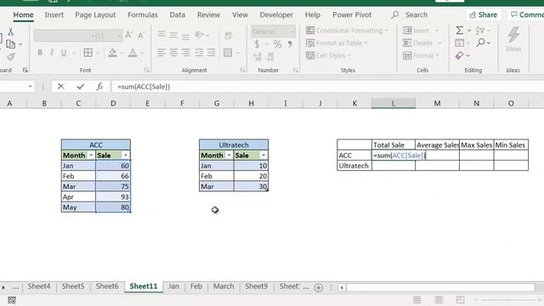Screen dimensions: 544x306
Task: Click the Accounting dollar sign icon
Action: 257,44
